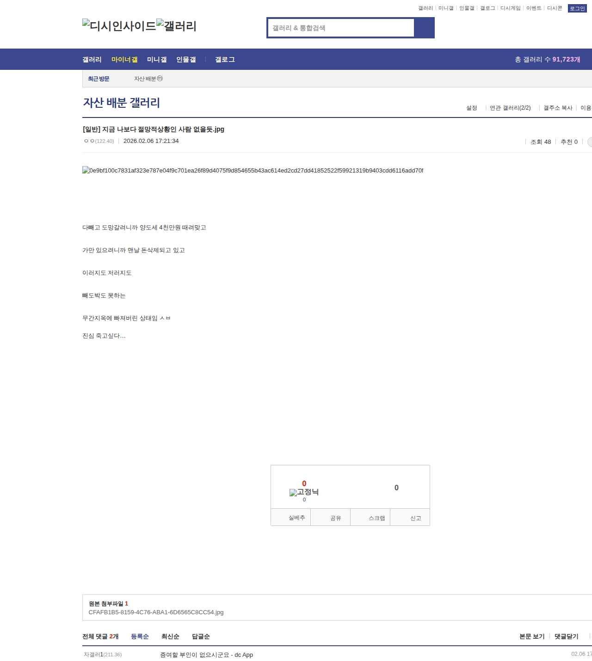Sort comments by 최신순

(170, 636)
